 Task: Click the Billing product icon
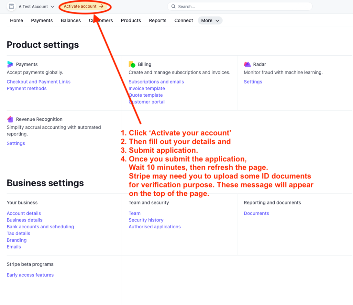[132, 64]
